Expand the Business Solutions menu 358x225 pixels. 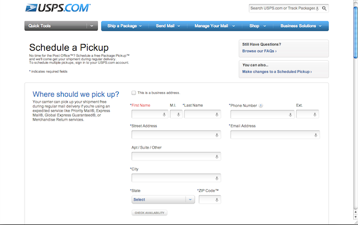click(x=301, y=26)
